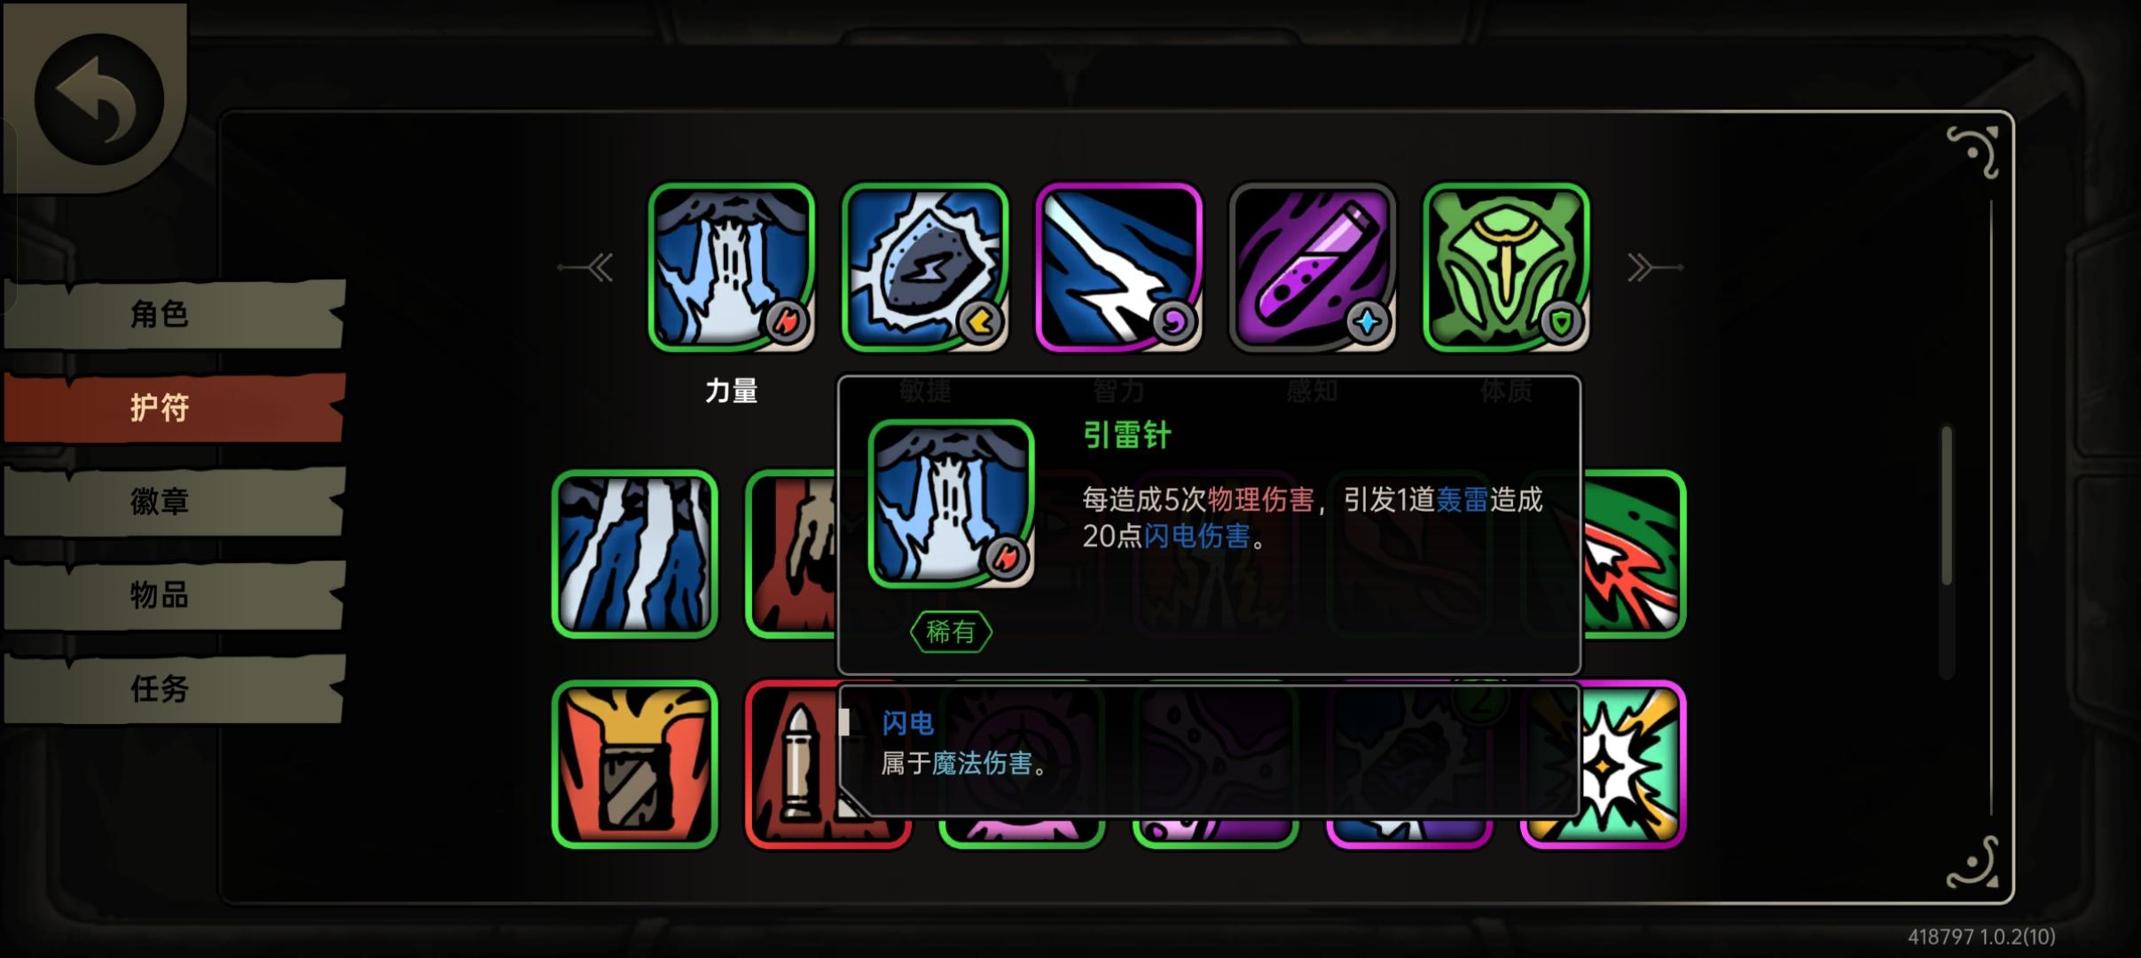The height and width of the screenshot is (958, 2141).
Task: Open the 徽章 badges tab
Action: click(174, 501)
